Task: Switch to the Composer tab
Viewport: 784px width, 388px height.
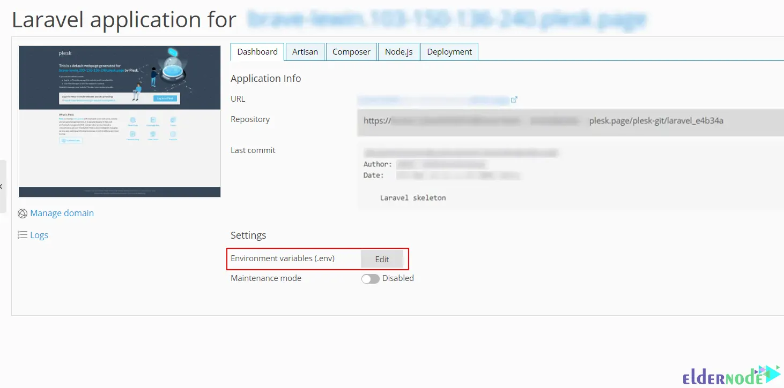Action: 351,52
